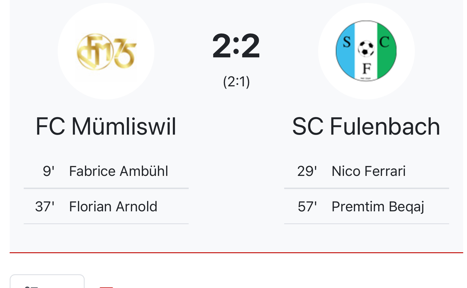Click the 29' goal minute marker
Image resolution: width=467 pixels, height=288 pixels.
click(307, 171)
